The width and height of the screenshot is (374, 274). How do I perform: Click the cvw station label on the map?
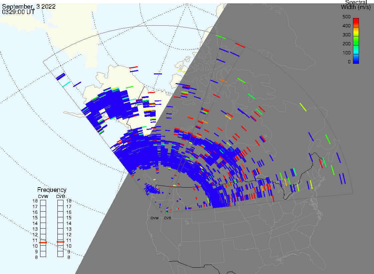155,218
